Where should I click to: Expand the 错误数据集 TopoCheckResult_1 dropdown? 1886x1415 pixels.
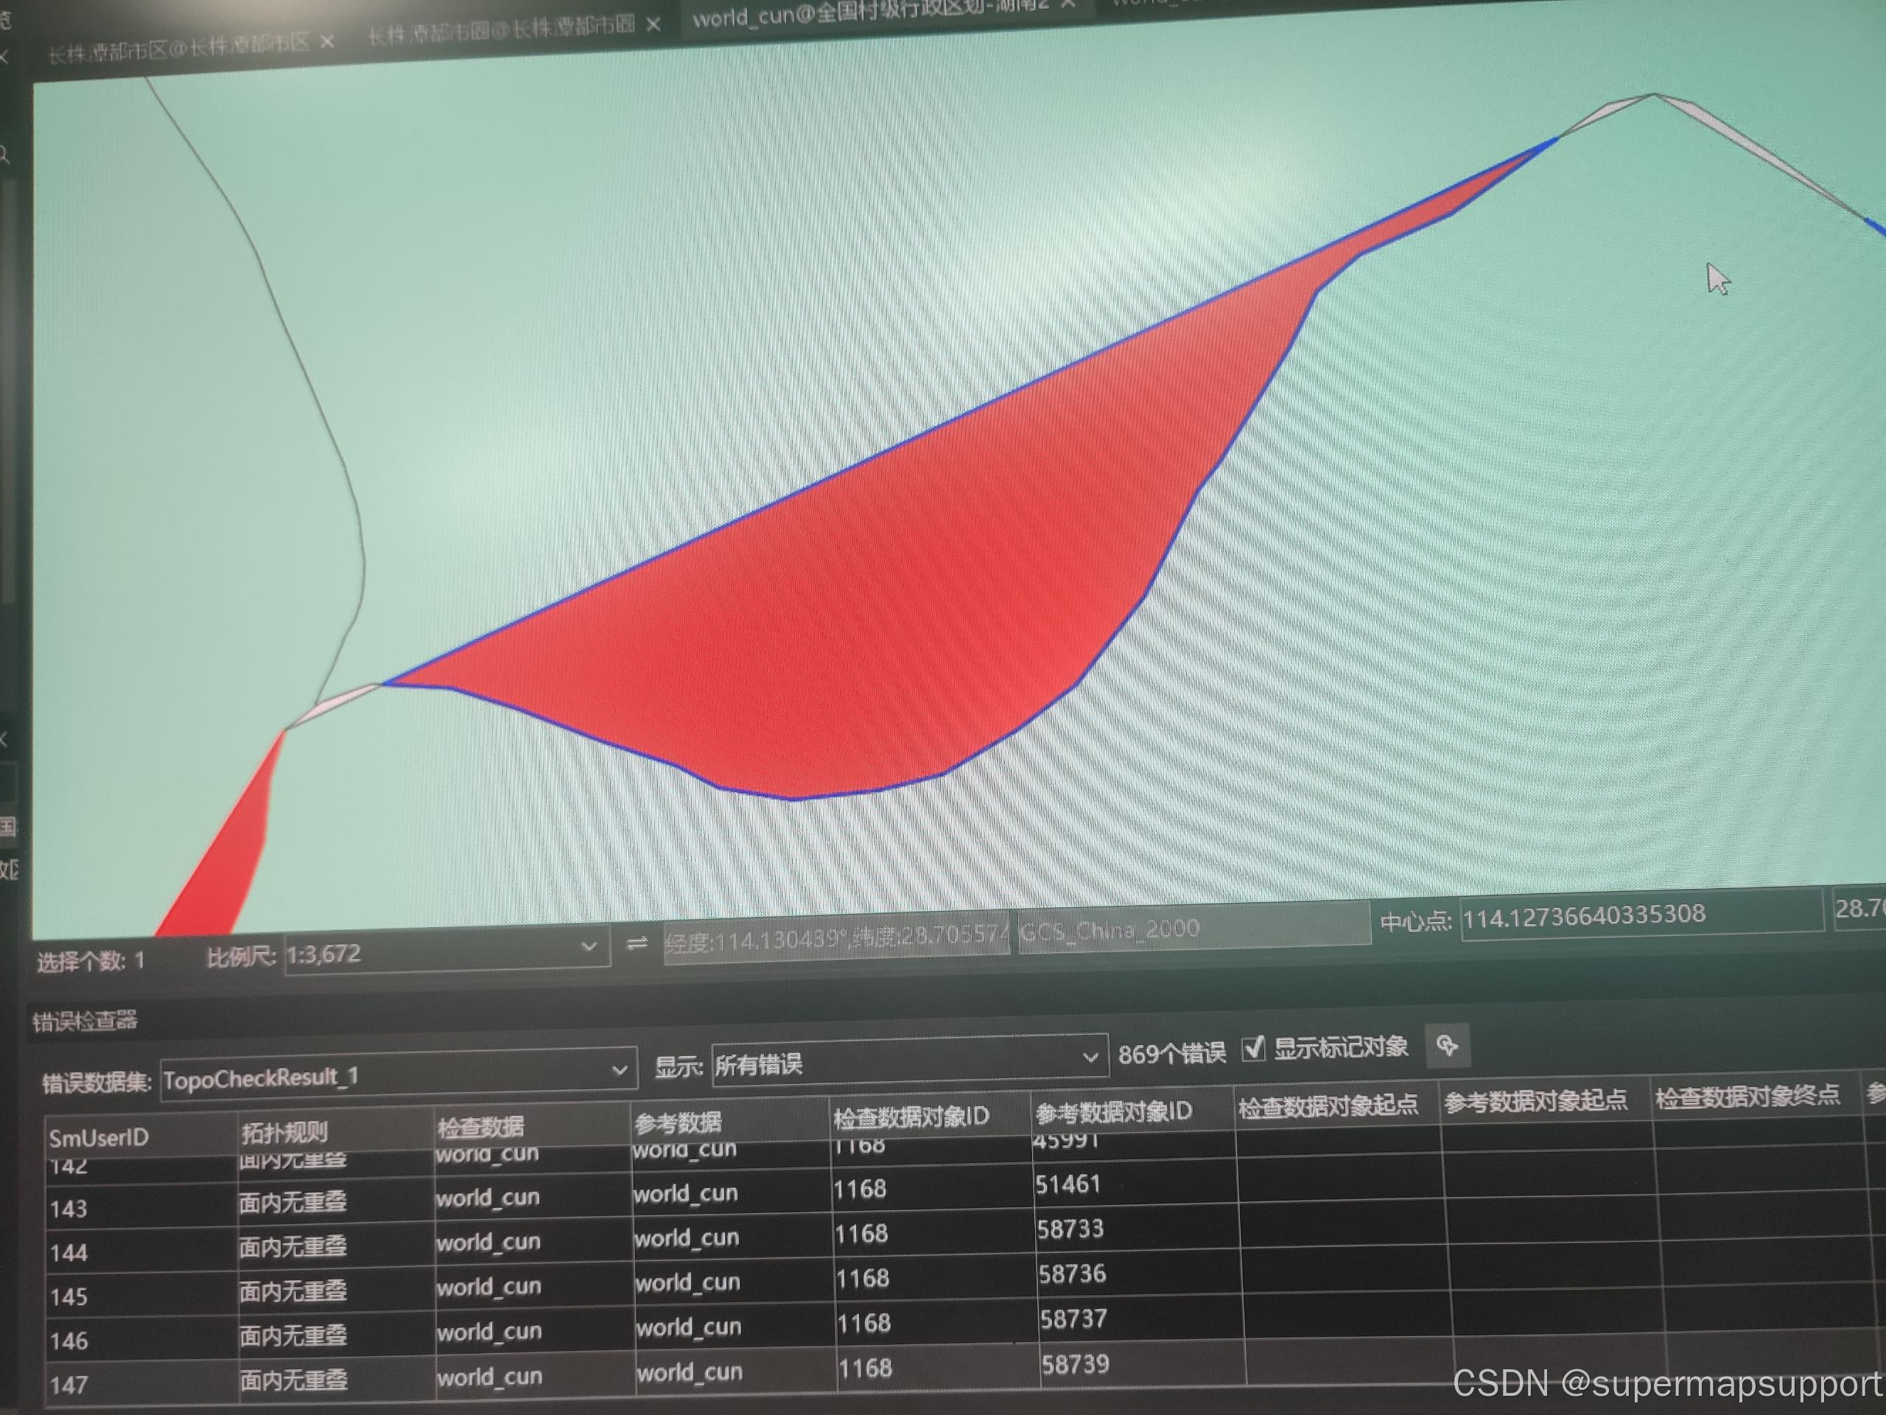620,1070
